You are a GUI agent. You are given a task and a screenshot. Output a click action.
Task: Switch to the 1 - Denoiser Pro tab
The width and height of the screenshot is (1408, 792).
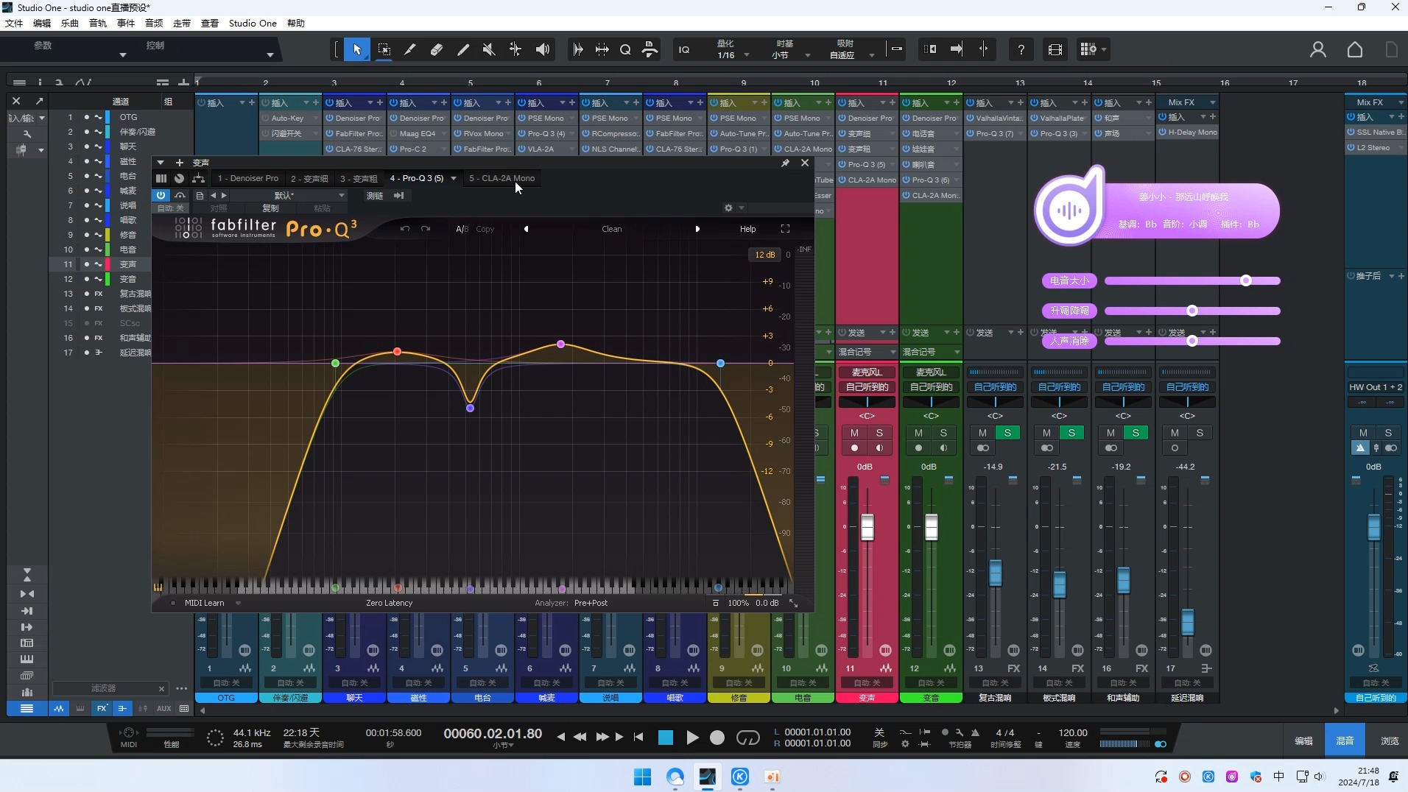point(247,178)
